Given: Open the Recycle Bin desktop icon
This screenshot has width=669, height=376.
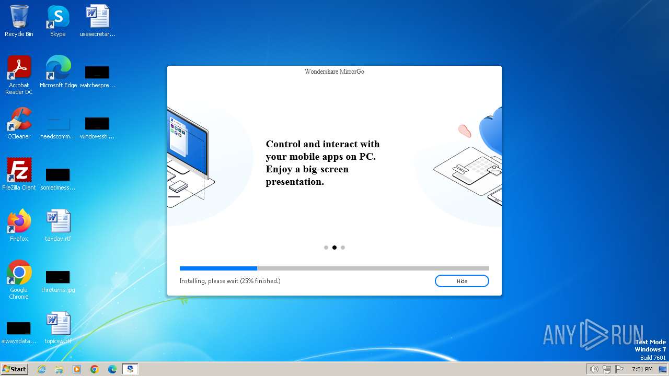Looking at the screenshot, I should click(x=19, y=21).
